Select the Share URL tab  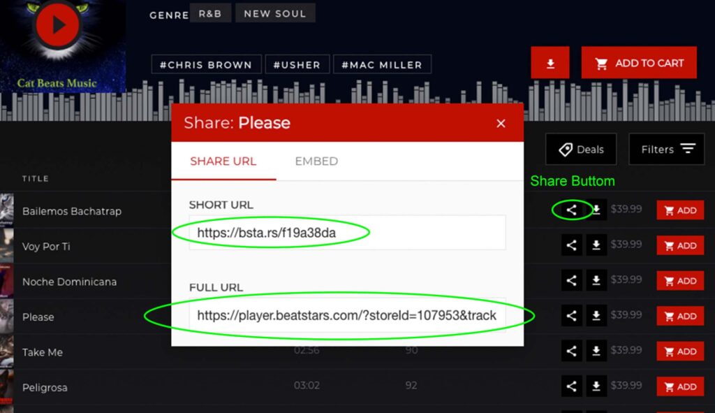(223, 161)
